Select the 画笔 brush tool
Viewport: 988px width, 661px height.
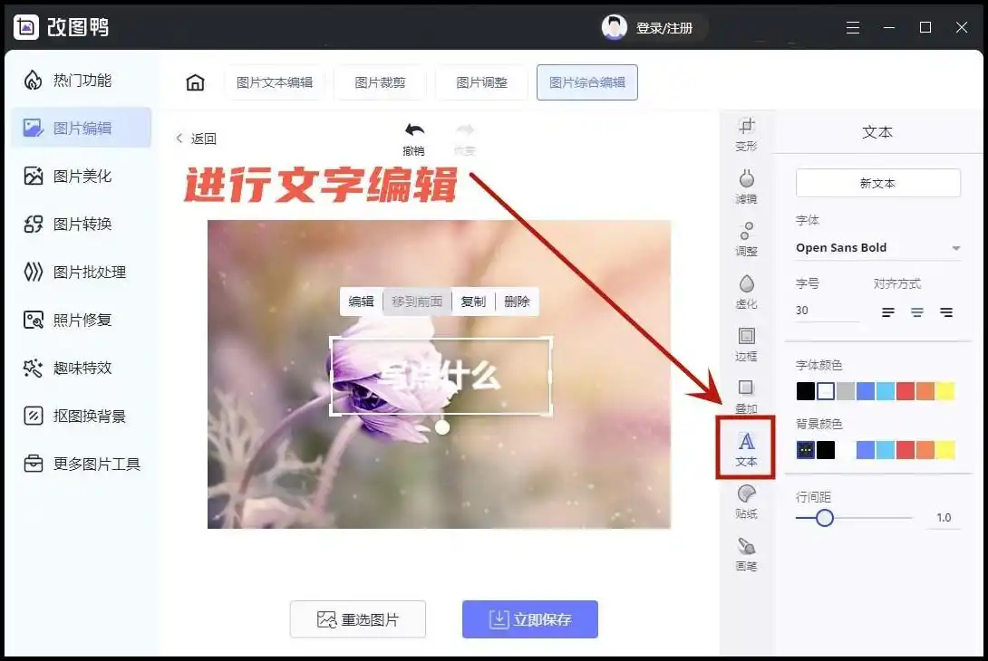click(746, 552)
